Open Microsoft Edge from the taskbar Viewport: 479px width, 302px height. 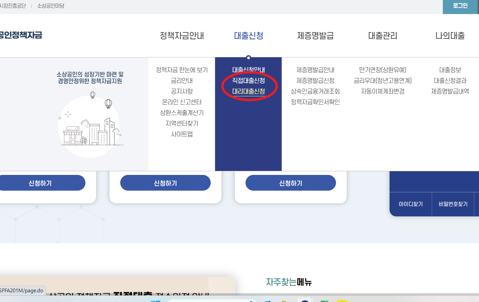(x=267, y=300)
